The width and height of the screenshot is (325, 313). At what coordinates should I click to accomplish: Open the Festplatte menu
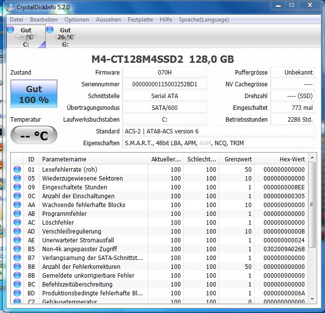pos(140,20)
